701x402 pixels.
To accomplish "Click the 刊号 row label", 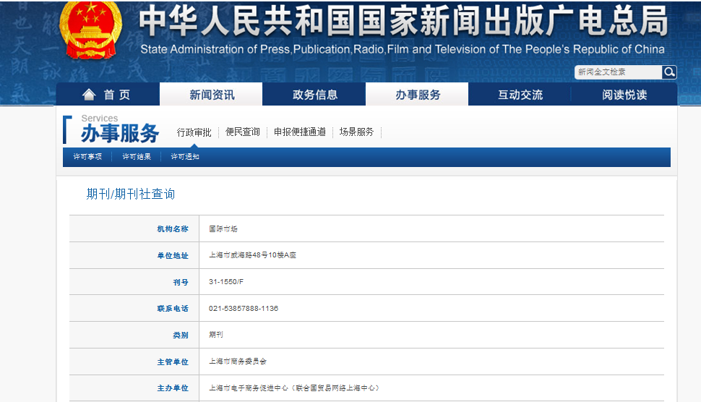I will click(181, 282).
